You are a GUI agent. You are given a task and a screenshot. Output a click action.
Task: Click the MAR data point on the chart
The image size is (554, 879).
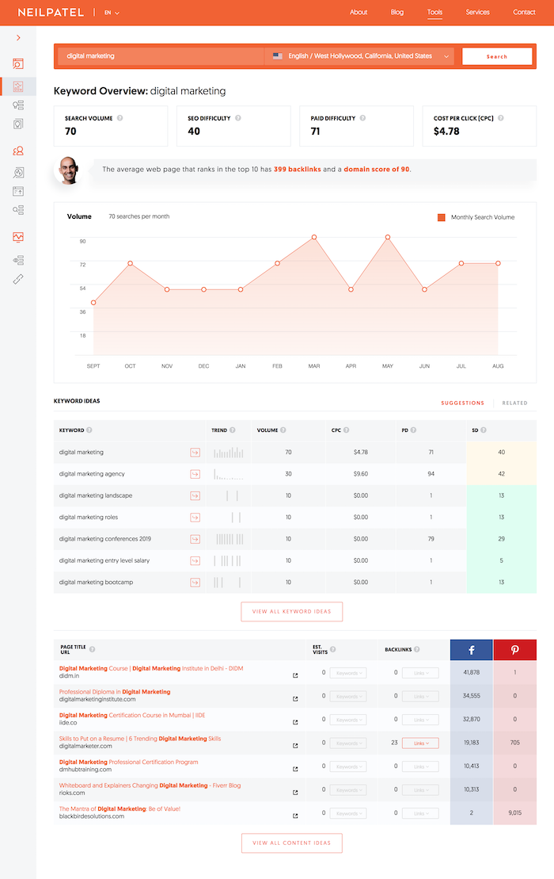point(314,237)
